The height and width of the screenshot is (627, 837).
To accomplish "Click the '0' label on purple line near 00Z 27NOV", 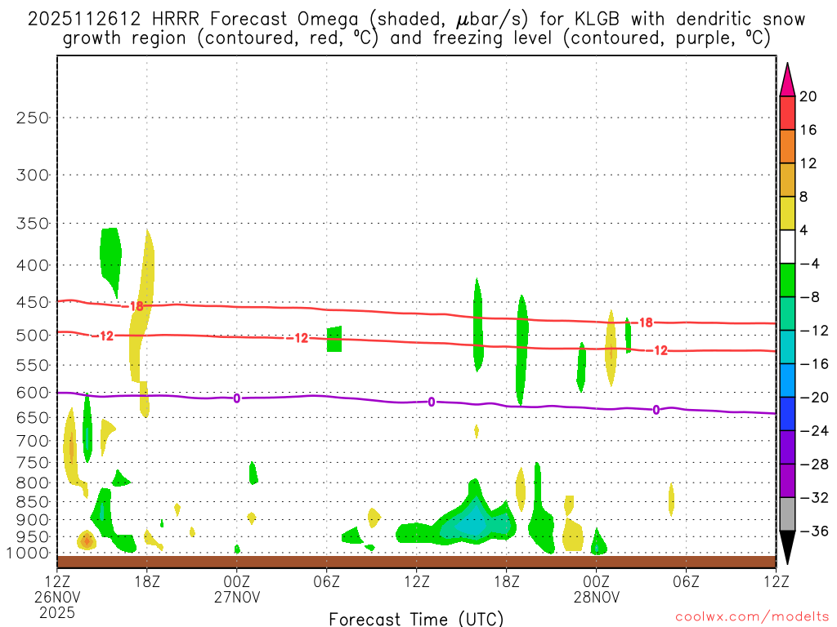I will [x=236, y=398].
